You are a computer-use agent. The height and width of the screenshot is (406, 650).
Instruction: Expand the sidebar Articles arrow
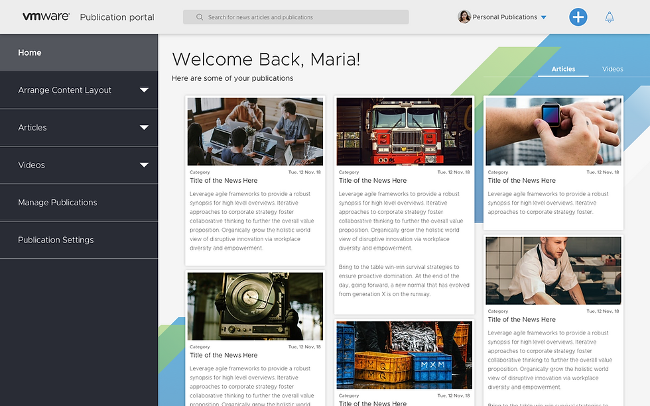144,127
